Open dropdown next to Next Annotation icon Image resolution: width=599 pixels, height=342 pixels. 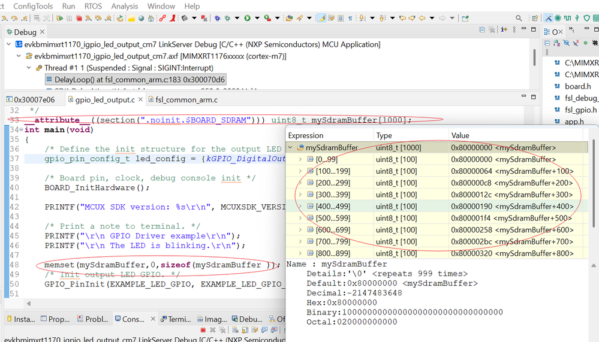[372, 18]
